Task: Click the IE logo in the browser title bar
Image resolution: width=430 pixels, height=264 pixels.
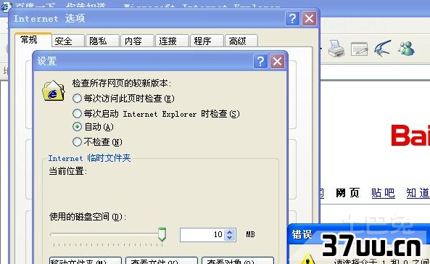Action: coord(6,7)
